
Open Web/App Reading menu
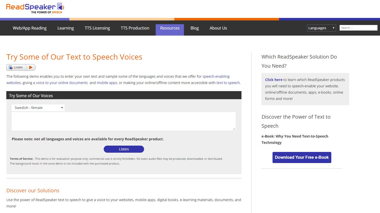click(x=30, y=28)
